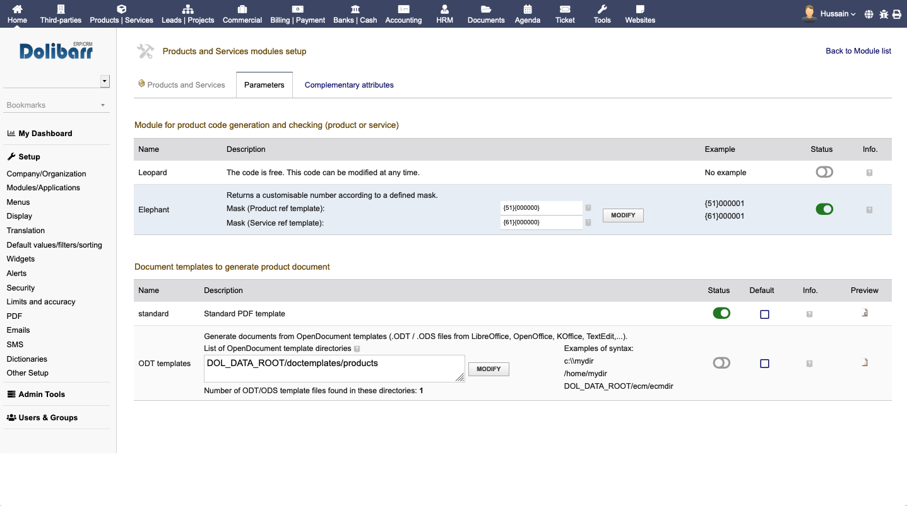907x506 pixels.
Task: Open dropdown arrow under the logo
Action: [105, 81]
